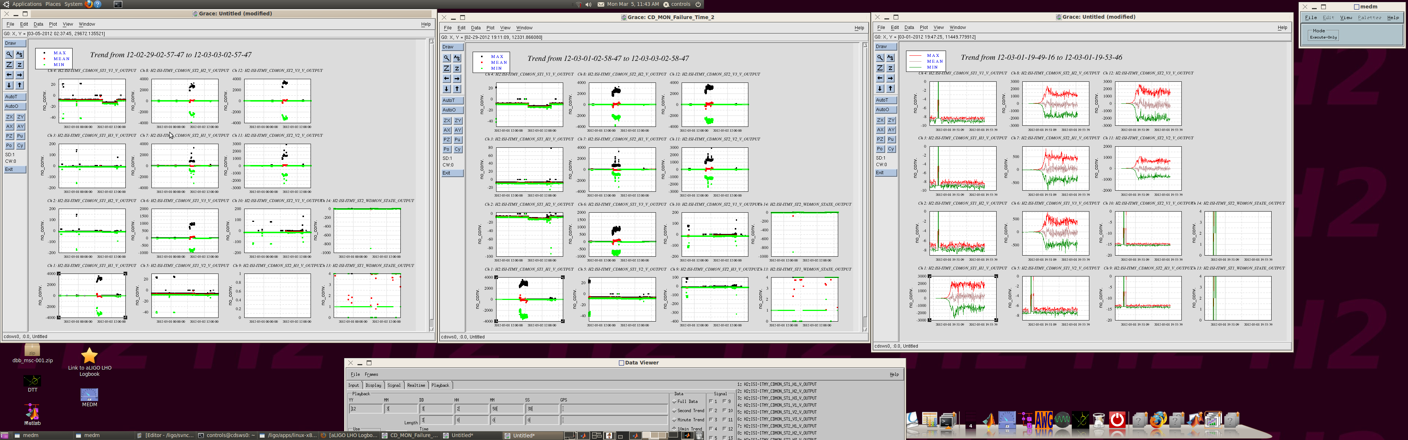Image resolution: width=1408 pixels, height=440 pixels.
Task: Click large Z zoom-in tool in left Grace window
Action: [x=9, y=65]
